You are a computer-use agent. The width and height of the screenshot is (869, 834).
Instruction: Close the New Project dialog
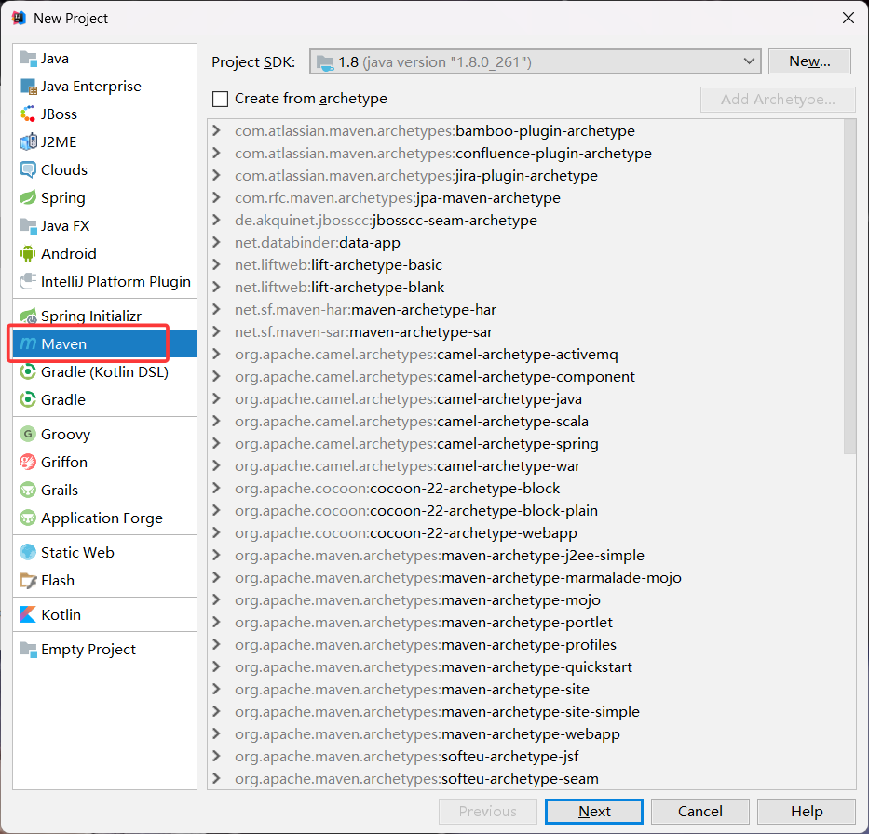click(x=848, y=19)
